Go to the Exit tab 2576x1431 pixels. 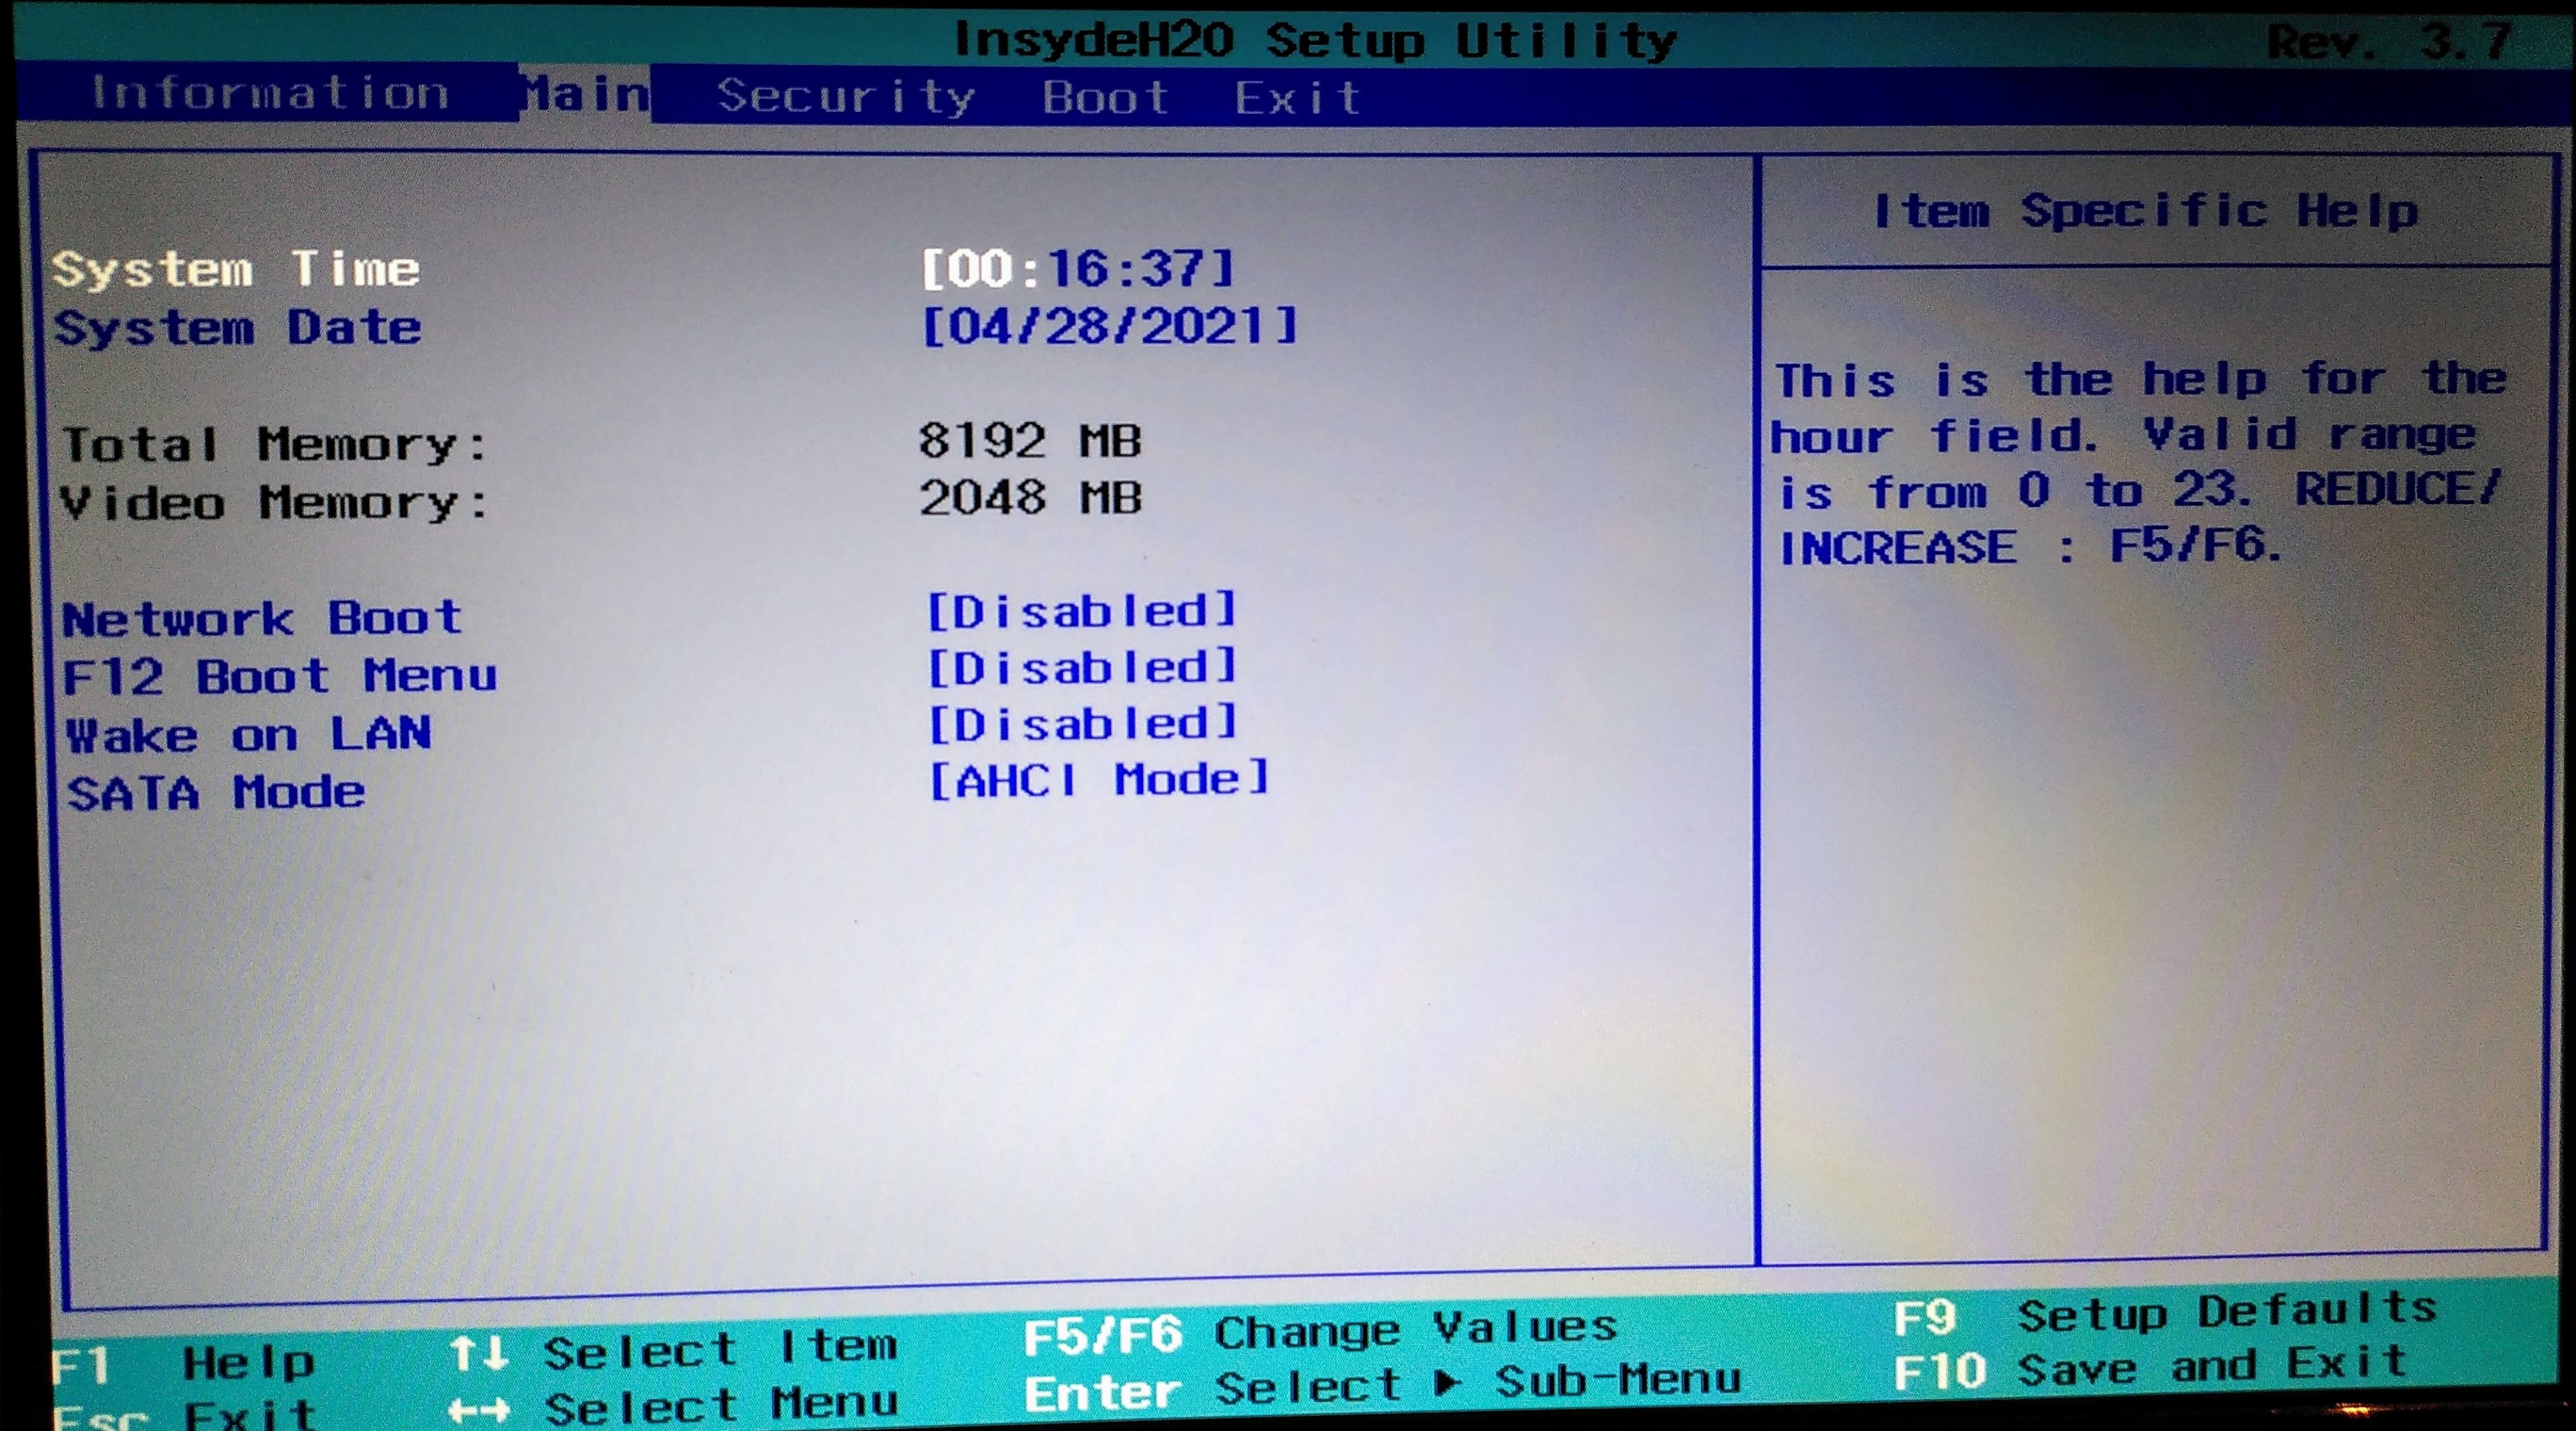click(x=1297, y=98)
